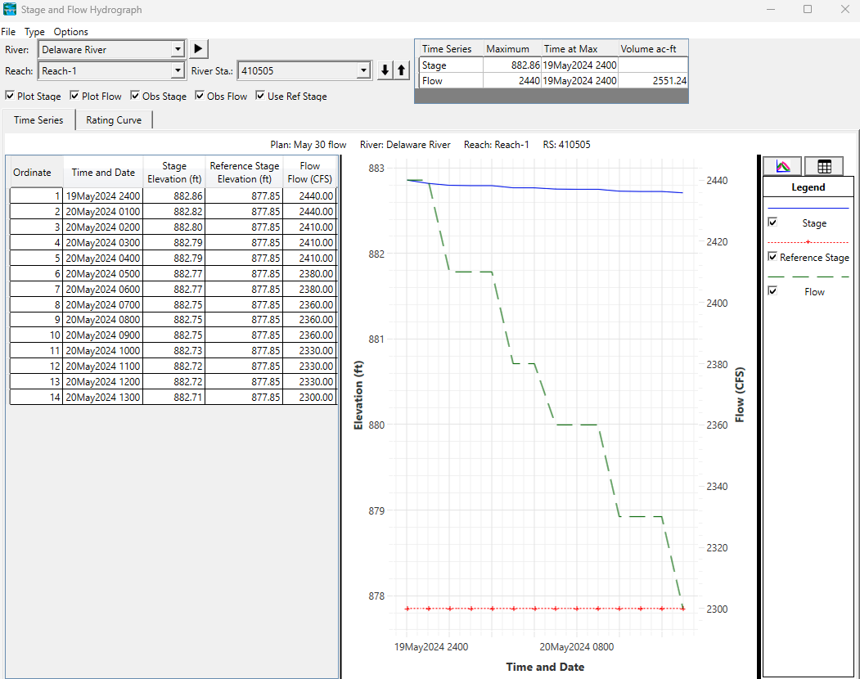Switch to plot view using the chart icon
Viewport: 860px width, 679px height.
click(783, 165)
